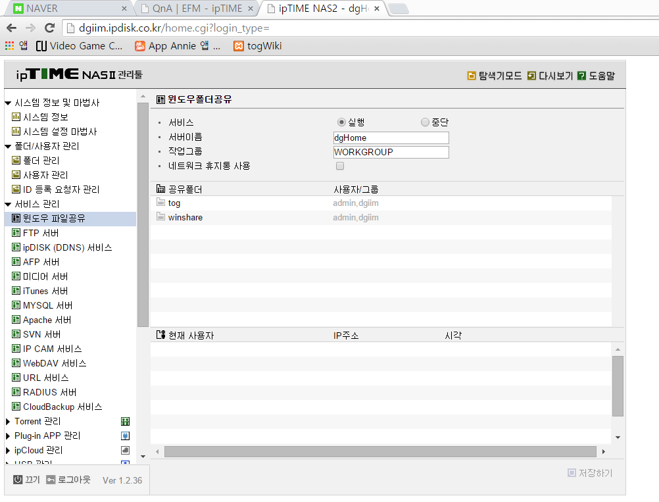The image size is (659, 502).
Task: Click the 미디어 서버 icon
Action: point(16,276)
